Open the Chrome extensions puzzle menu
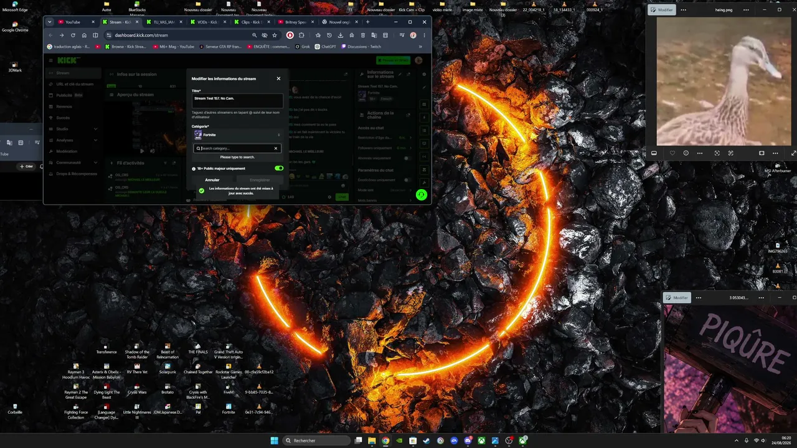Screen dimensions: 797x448 pyautogui.click(x=302, y=35)
